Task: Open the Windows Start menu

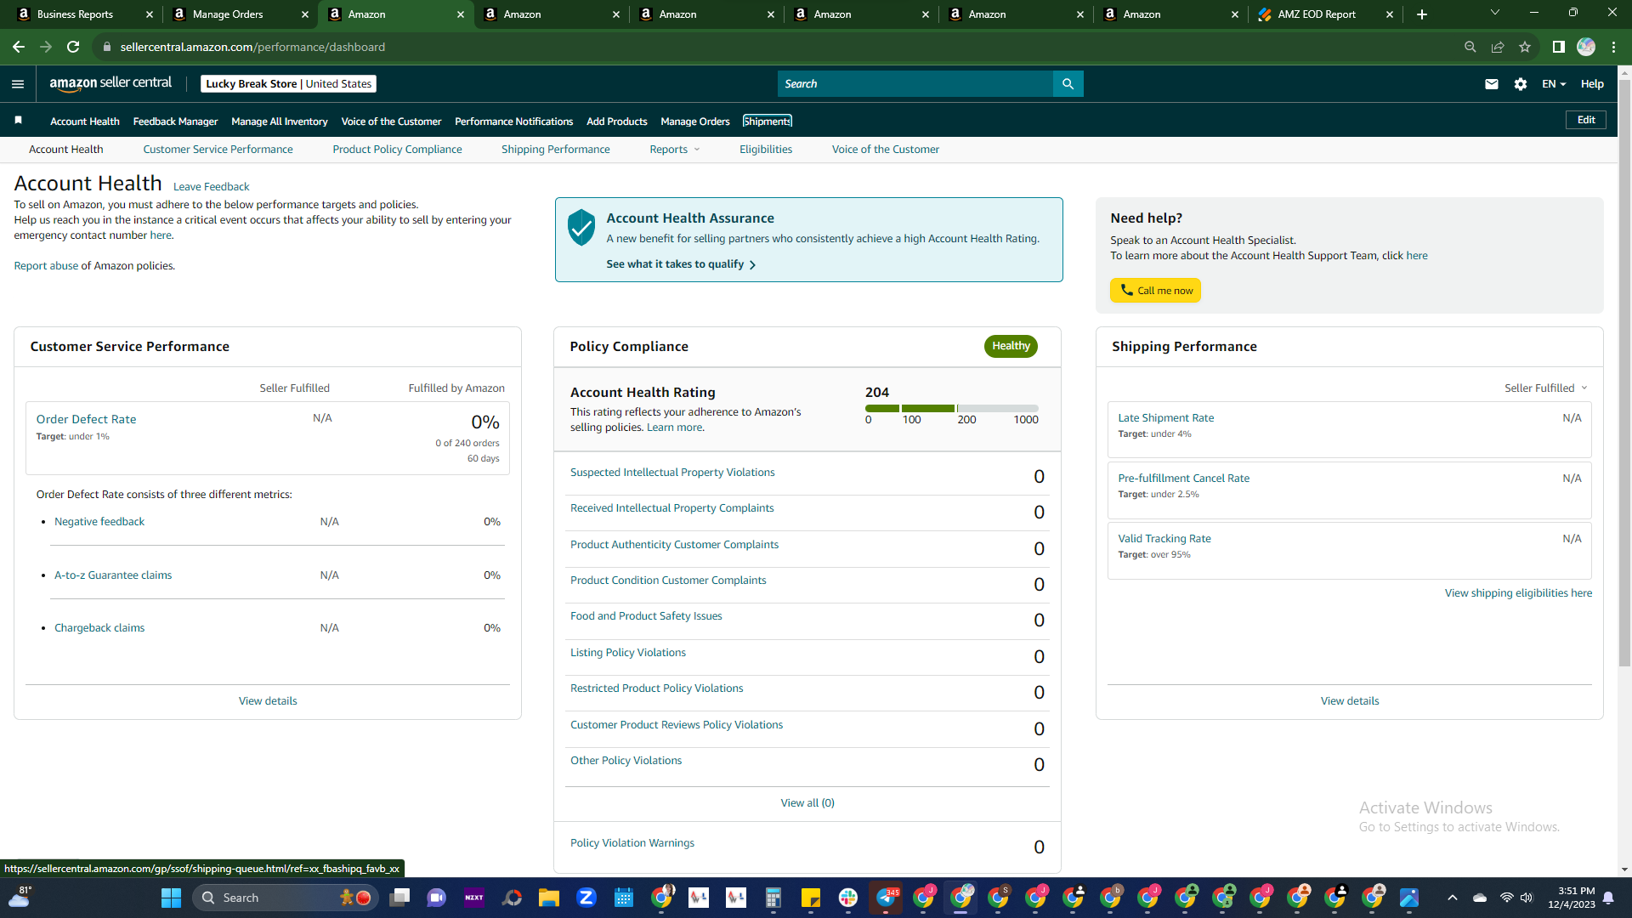Action: (171, 898)
